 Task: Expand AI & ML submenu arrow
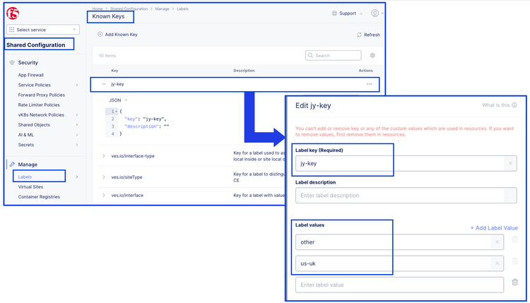77,135
